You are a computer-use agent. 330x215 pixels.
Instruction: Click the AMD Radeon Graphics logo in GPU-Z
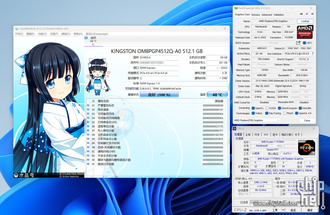pyautogui.click(x=305, y=32)
